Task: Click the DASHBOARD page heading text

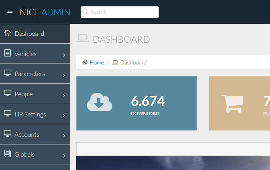Action: pos(121,40)
